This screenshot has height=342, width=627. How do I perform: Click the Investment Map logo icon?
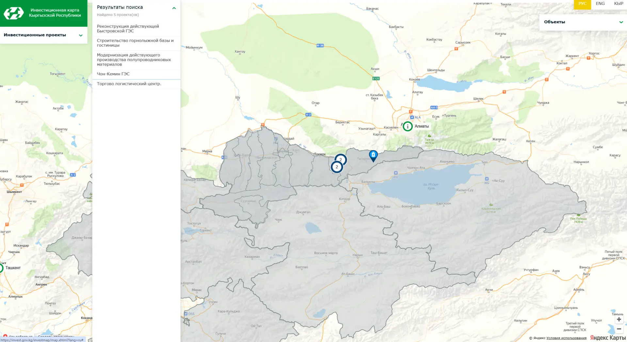[x=14, y=13]
